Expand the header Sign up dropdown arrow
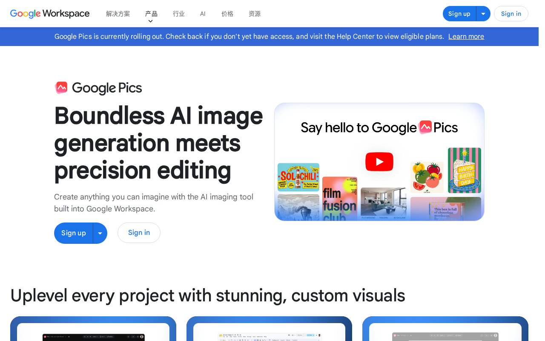545x341 pixels. 483,14
